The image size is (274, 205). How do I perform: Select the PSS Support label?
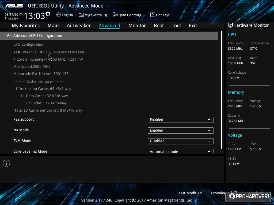pyautogui.click(x=24, y=119)
